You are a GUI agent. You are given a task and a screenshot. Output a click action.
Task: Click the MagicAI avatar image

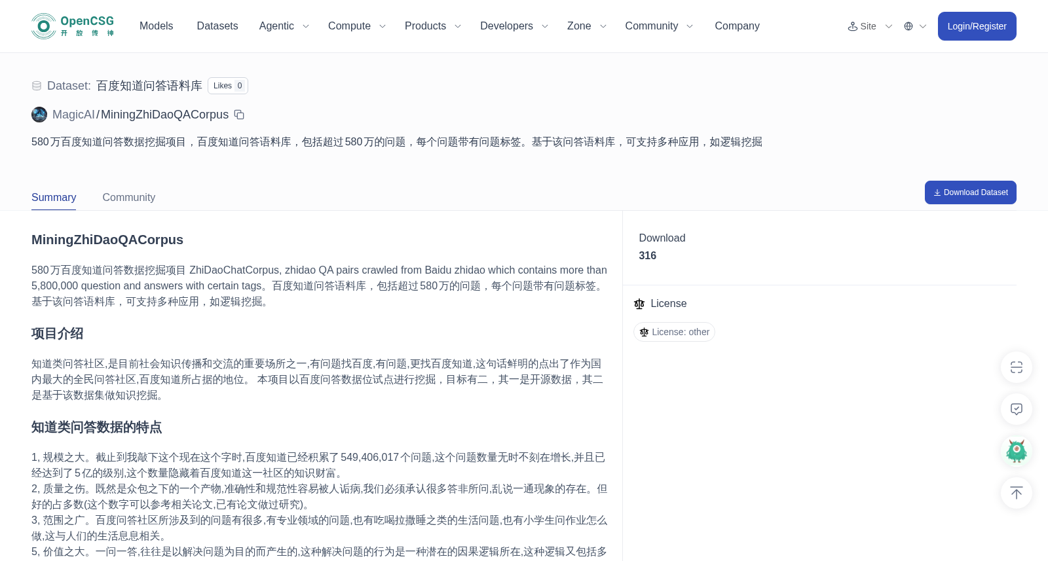click(x=39, y=115)
